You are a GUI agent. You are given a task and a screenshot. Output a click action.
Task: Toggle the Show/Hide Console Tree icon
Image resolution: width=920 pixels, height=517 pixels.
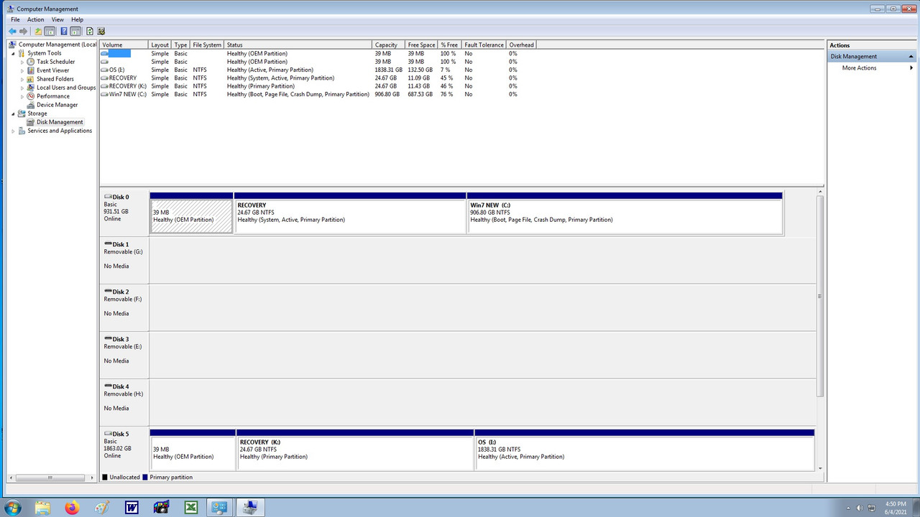click(50, 31)
